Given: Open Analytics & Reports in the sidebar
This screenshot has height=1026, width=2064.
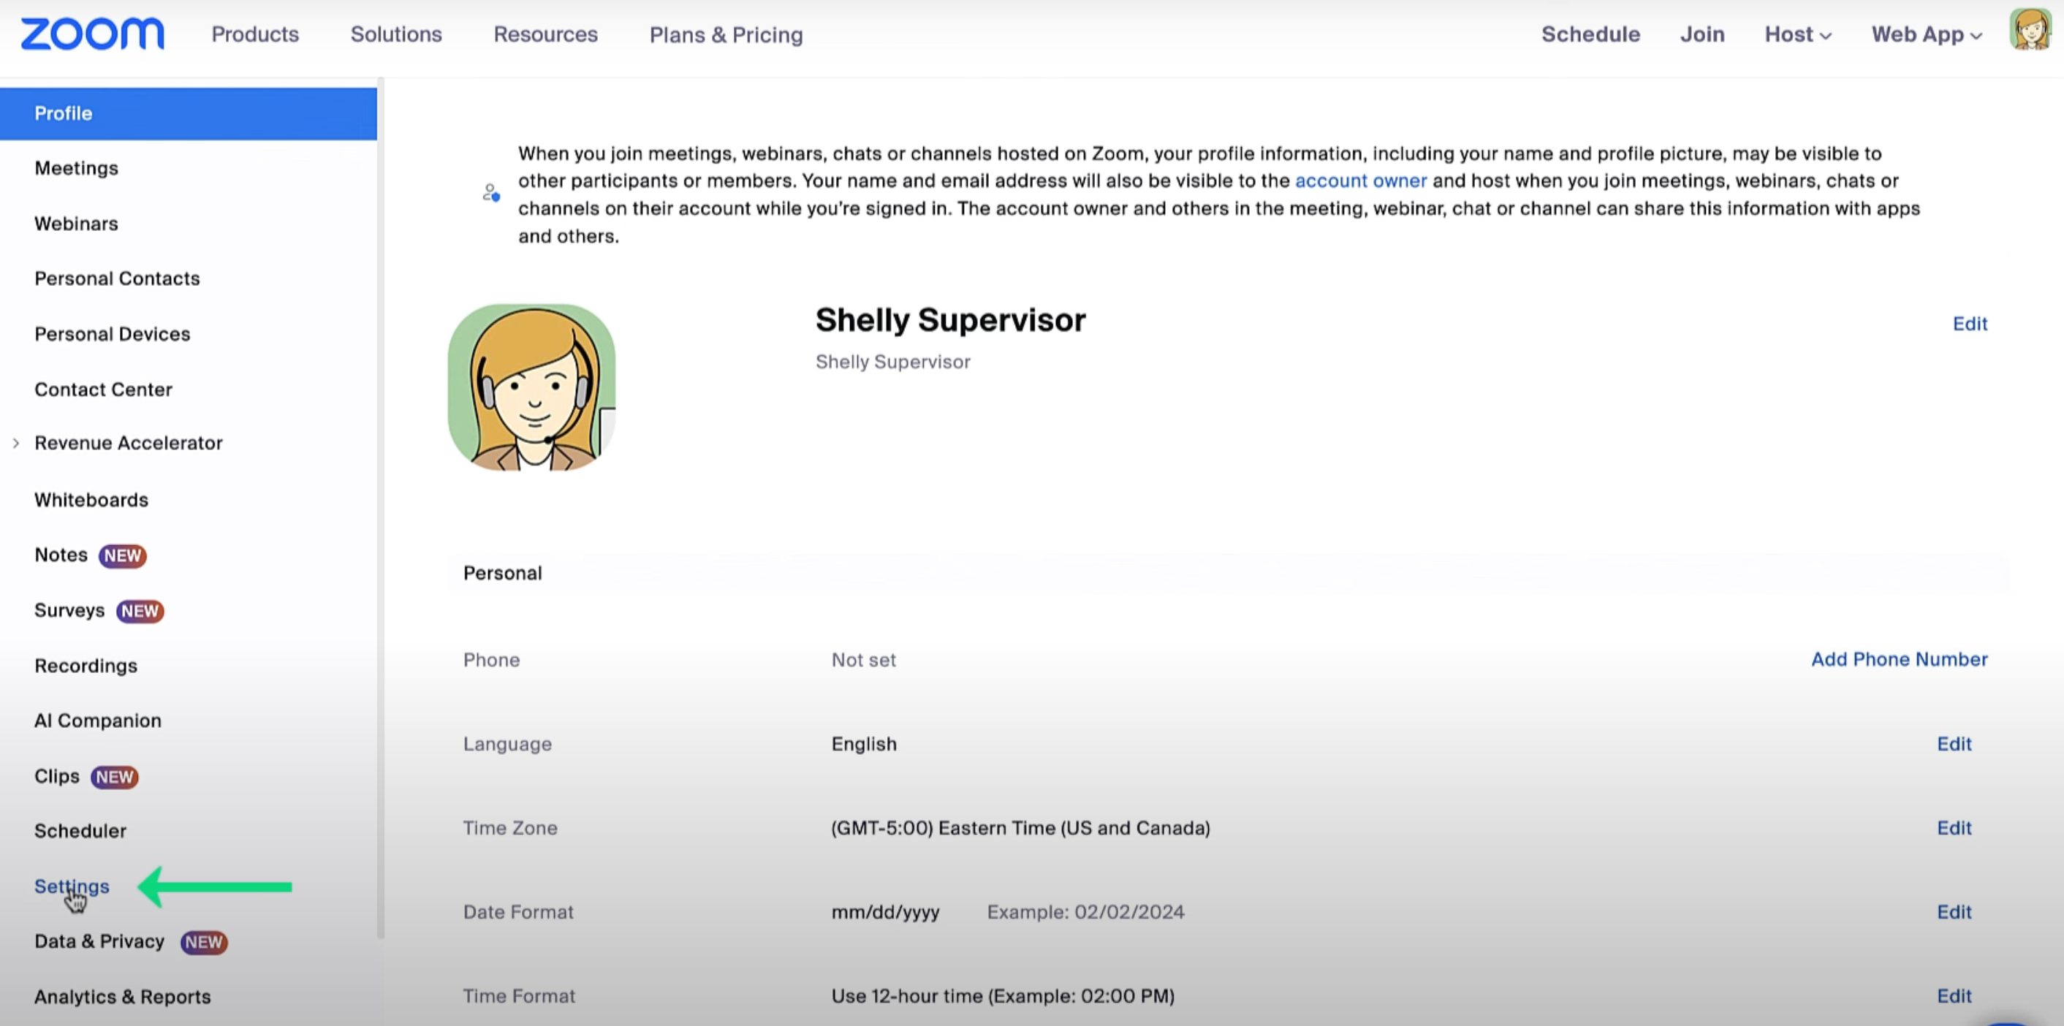Looking at the screenshot, I should (x=123, y=997).
